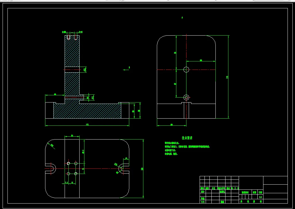Select the 30 width dimension in the plan view
The height and width of the screenshot is (209, 295).
click(72, 136)
